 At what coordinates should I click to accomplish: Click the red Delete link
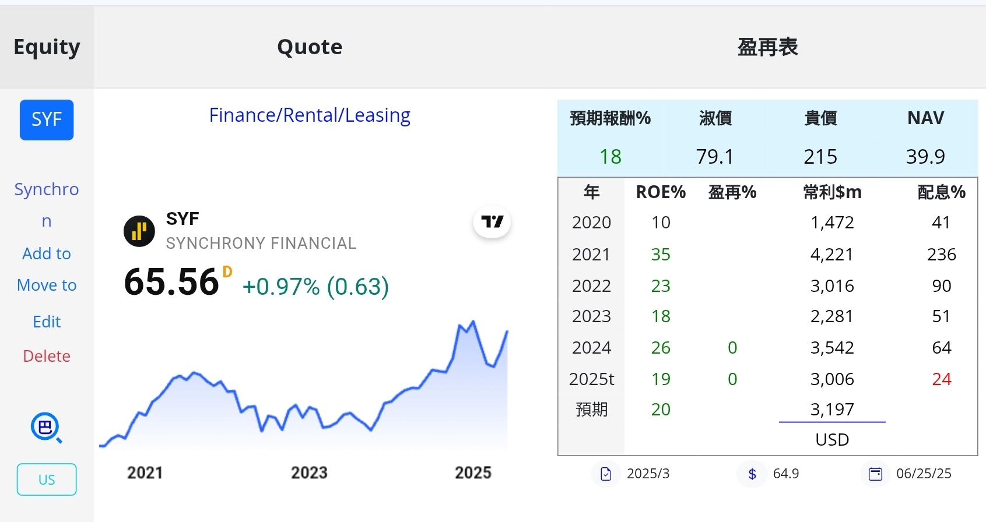click(47, 356)
